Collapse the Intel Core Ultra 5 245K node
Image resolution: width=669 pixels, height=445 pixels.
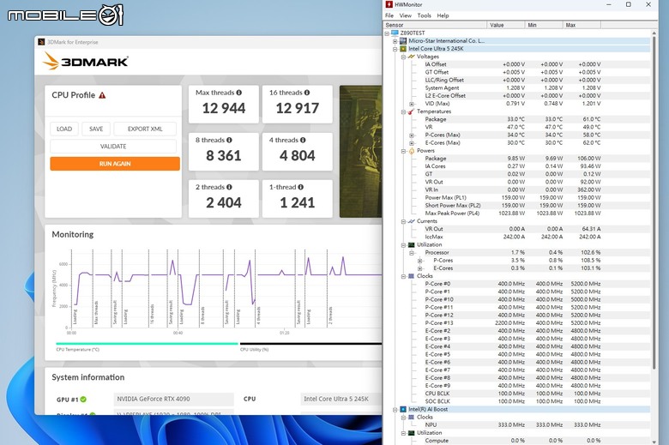tap(395, 49)
